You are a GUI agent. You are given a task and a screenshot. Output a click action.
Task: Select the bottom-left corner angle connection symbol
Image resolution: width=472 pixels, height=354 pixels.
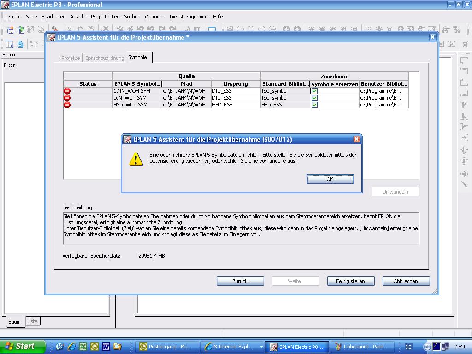[x=464, y=82]
